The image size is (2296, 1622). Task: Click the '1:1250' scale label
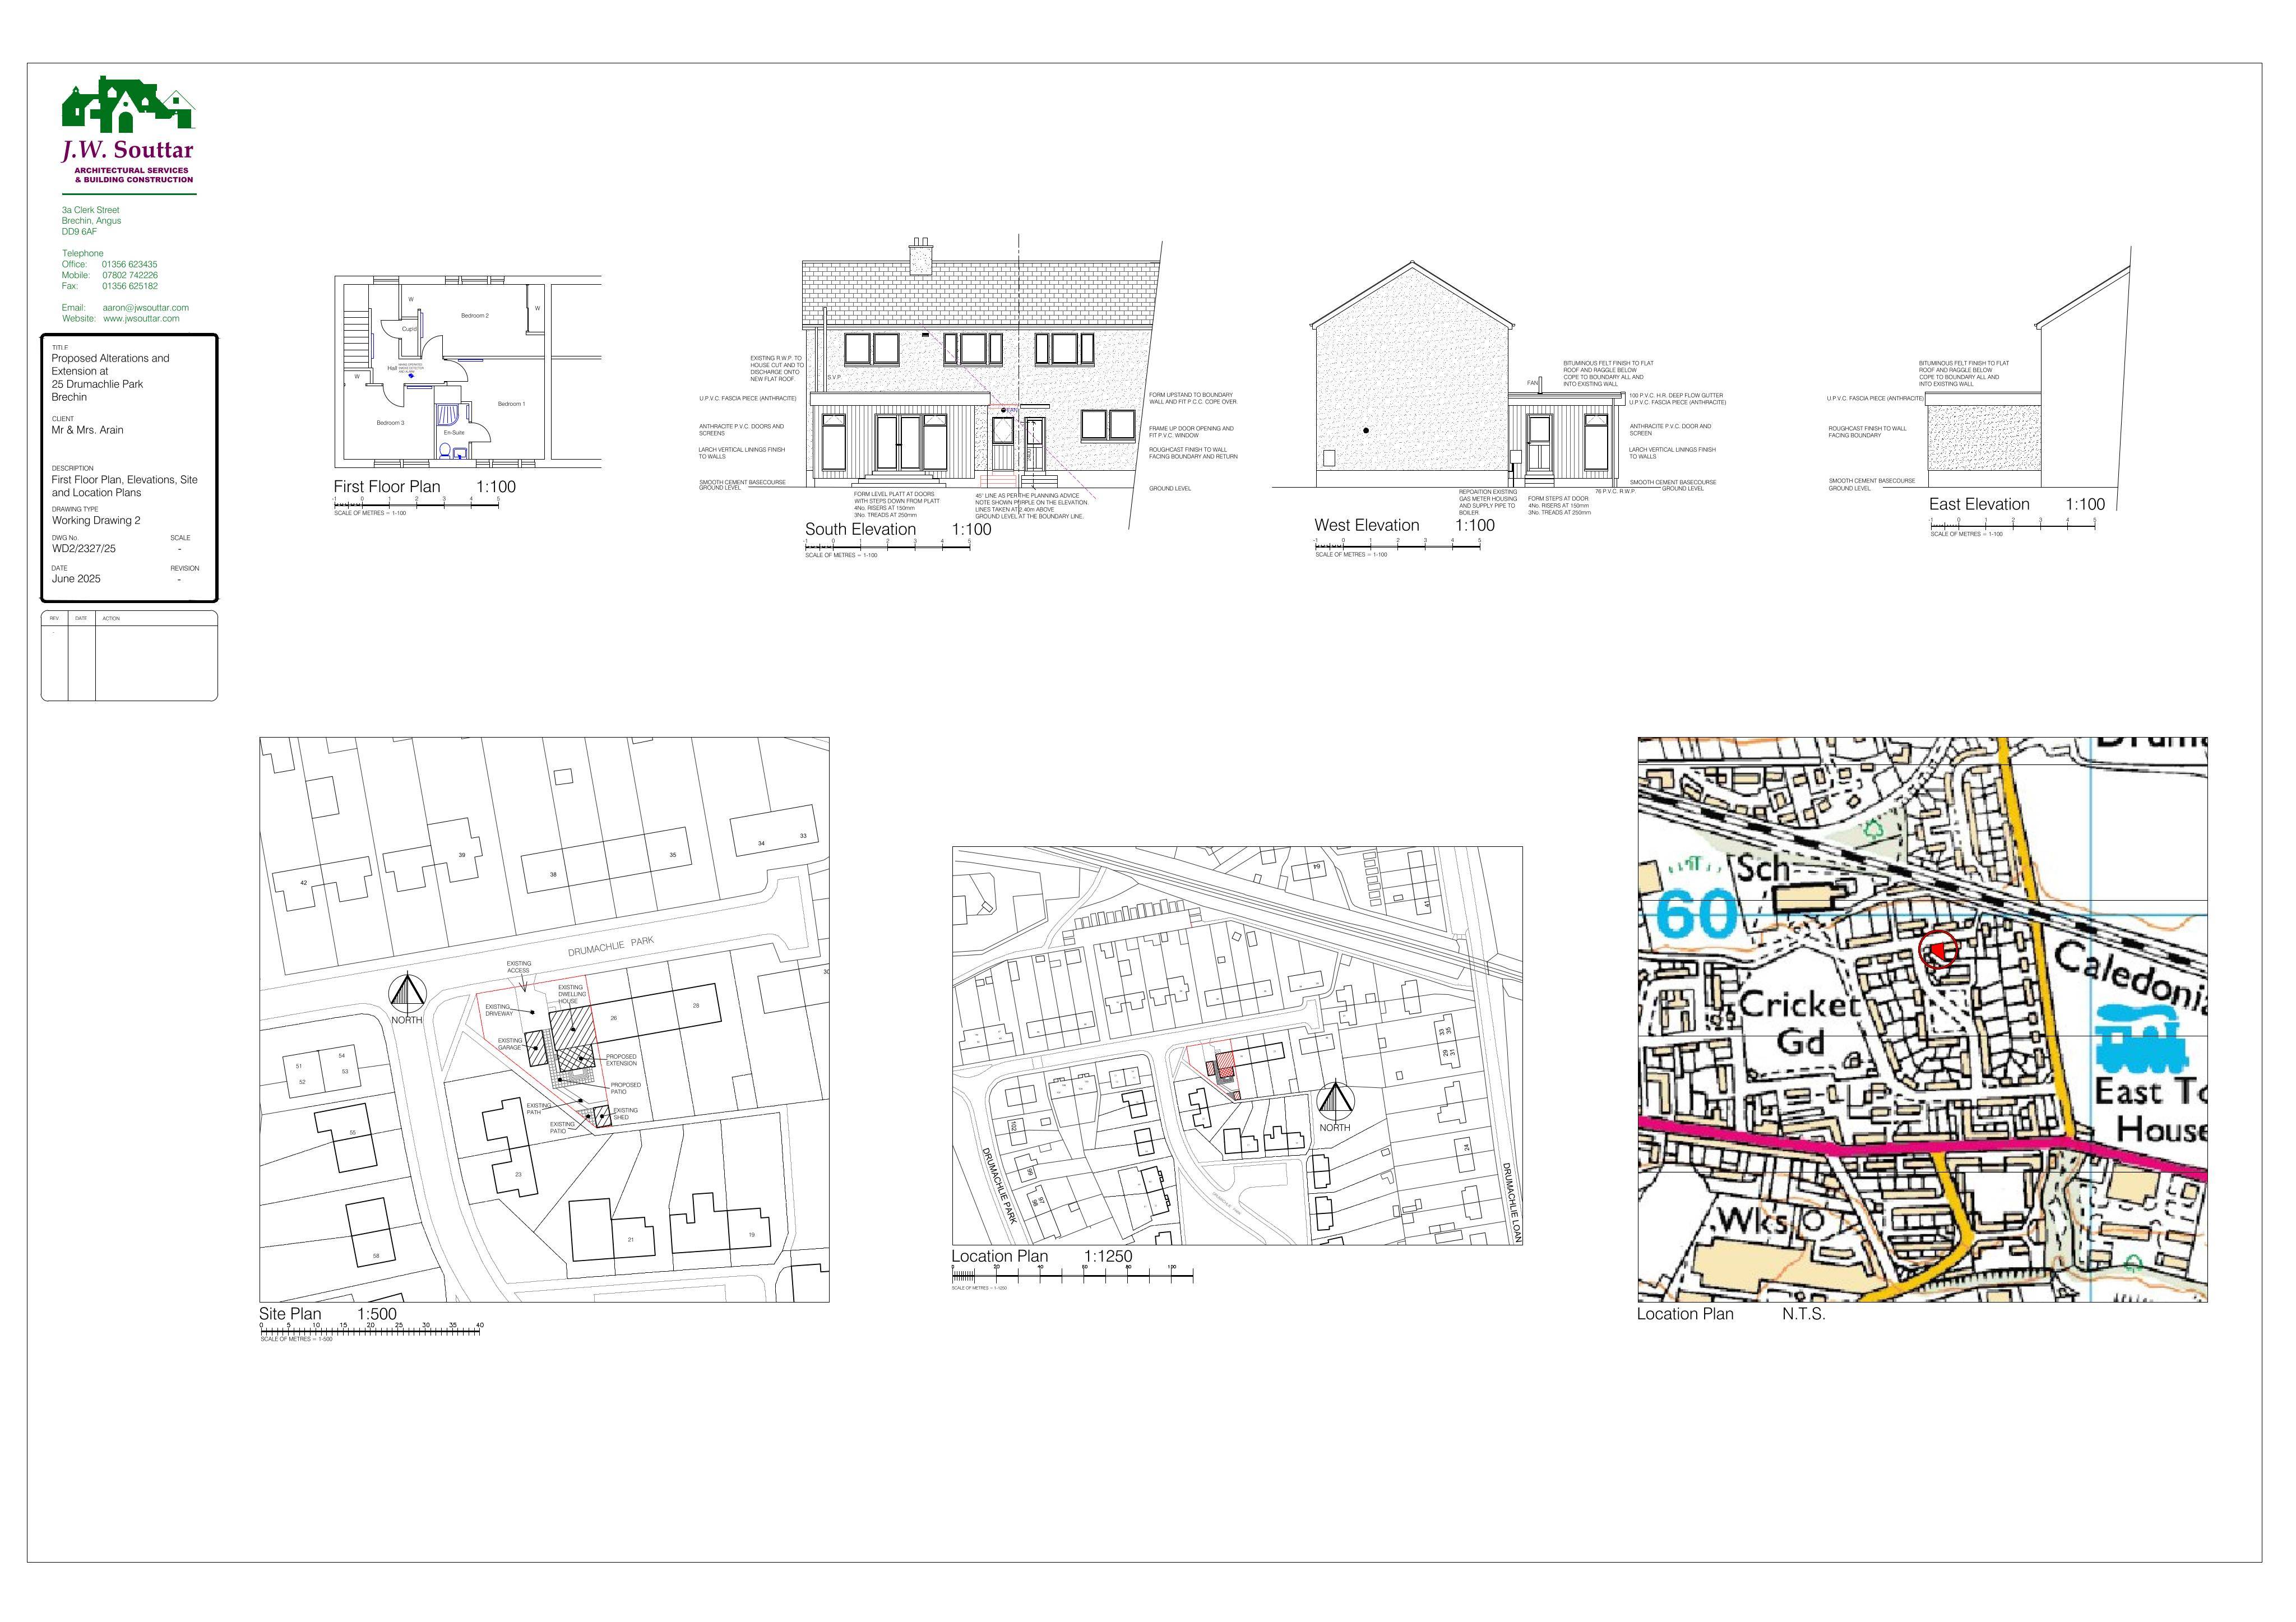1108,1256
